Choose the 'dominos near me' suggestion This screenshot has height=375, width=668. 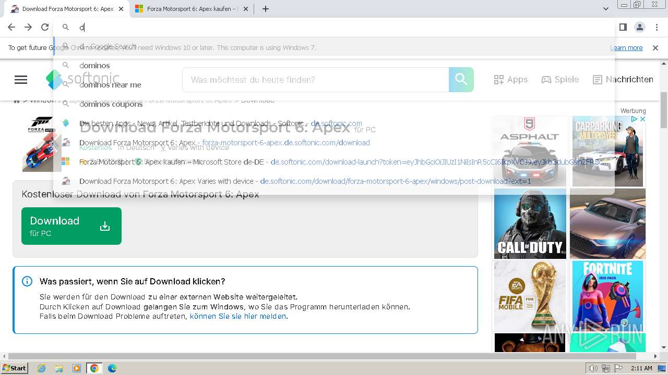334,85
